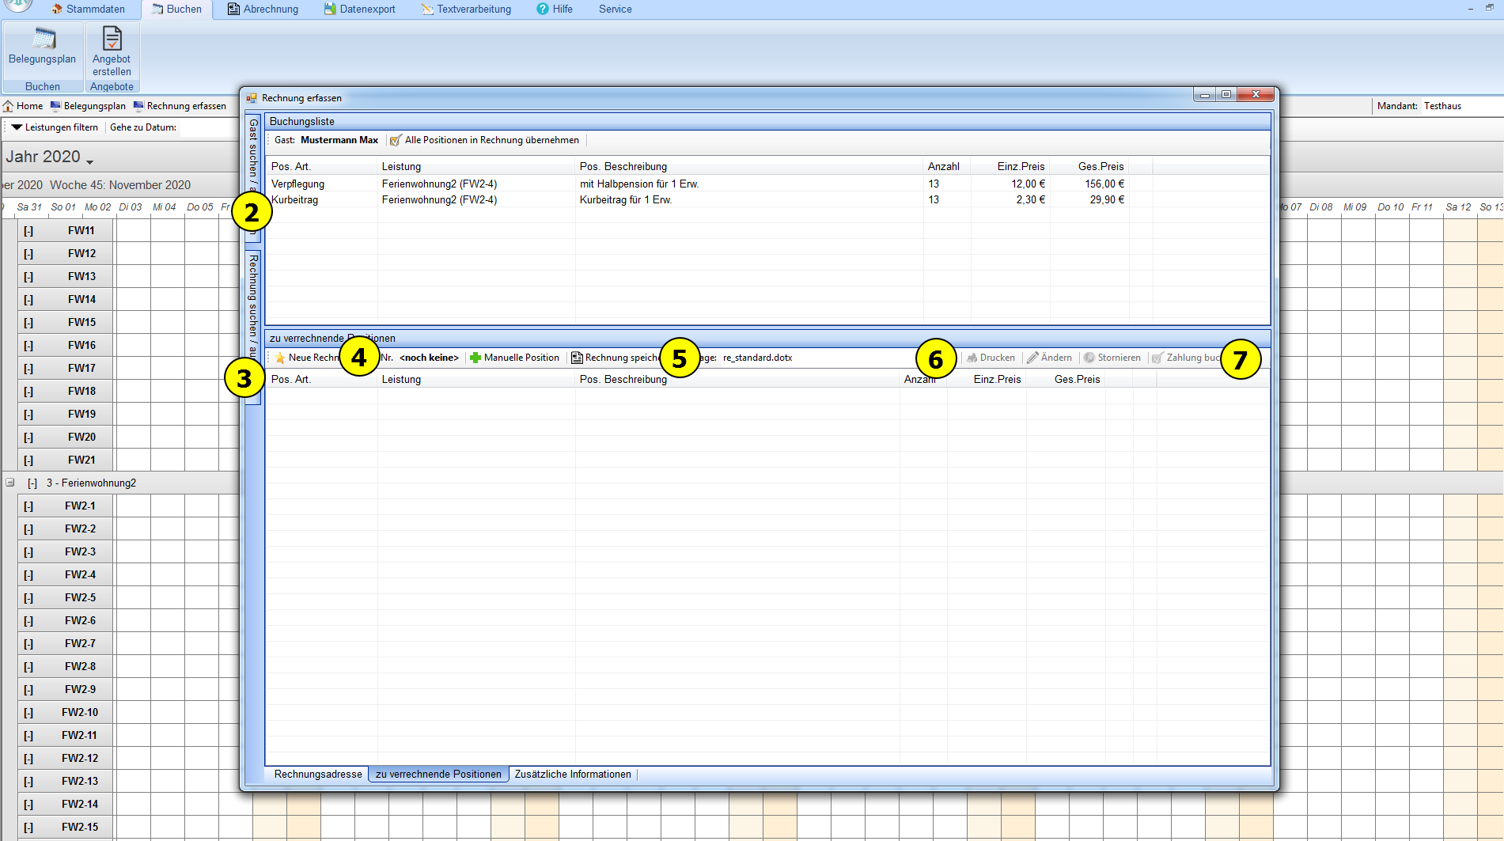Click the Angebot erstellen document icon

point(112,38)
